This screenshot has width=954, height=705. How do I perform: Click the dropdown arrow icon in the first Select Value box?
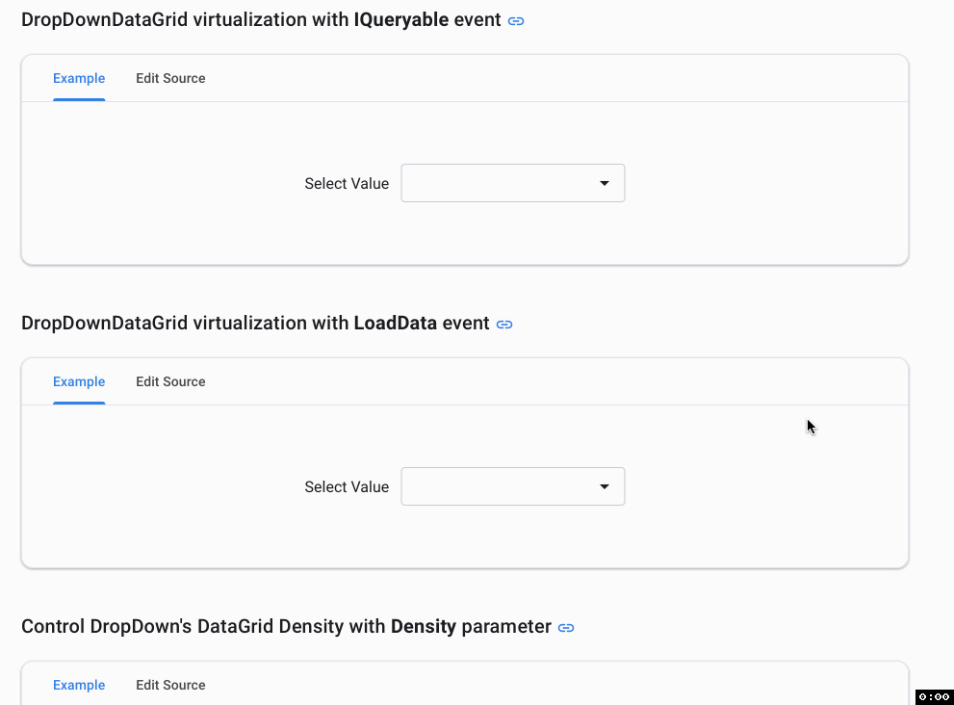[x=606, y=183]
